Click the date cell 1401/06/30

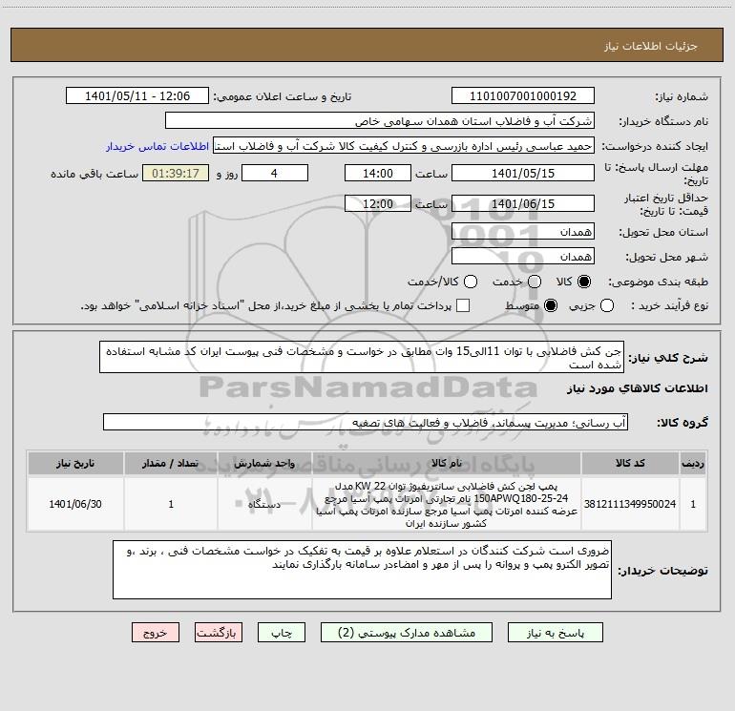click(x=75, y=504)
